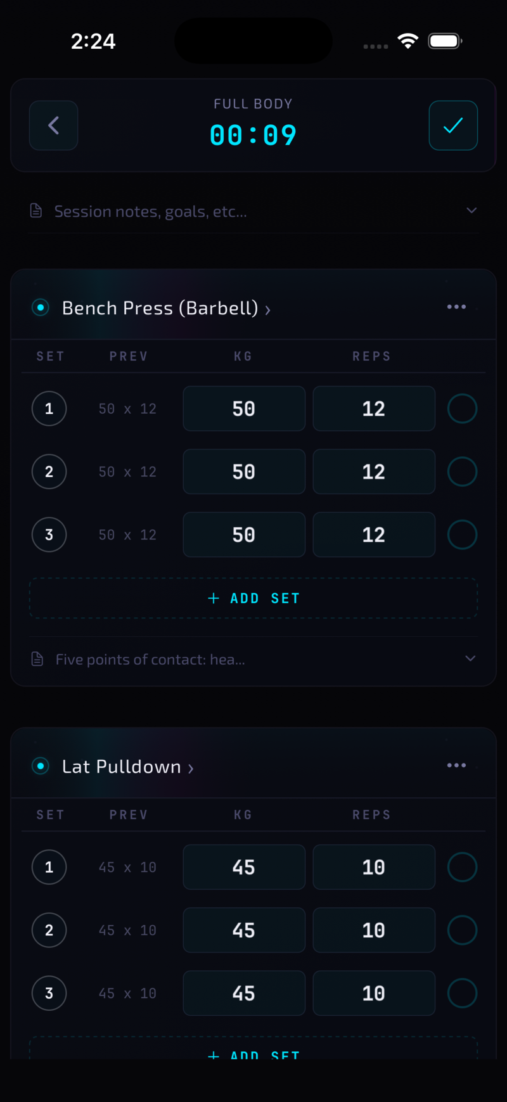Tap the Bench Press exercise note icon
The width and height of the screenshot is (507, 1102).
point(37,659)
